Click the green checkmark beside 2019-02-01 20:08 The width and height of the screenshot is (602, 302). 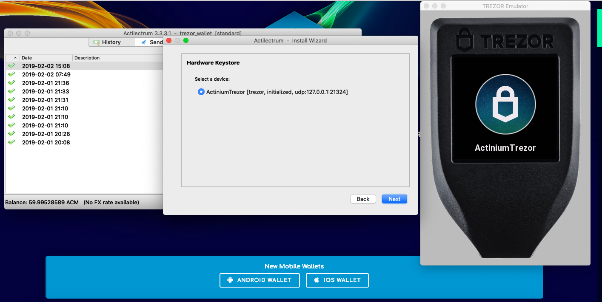pos(11,142)
